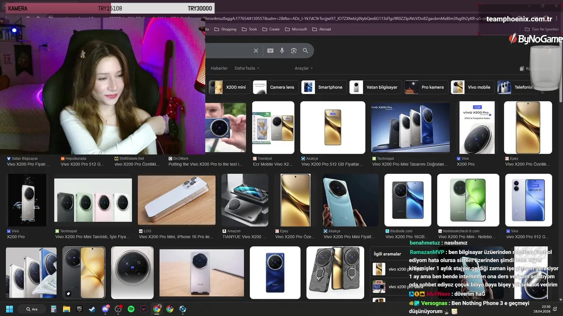Image resolution: width=563 pixels, height=316 pixels.
Task: Open the Shopping bookmarks folder
Action: coord(225,29)
